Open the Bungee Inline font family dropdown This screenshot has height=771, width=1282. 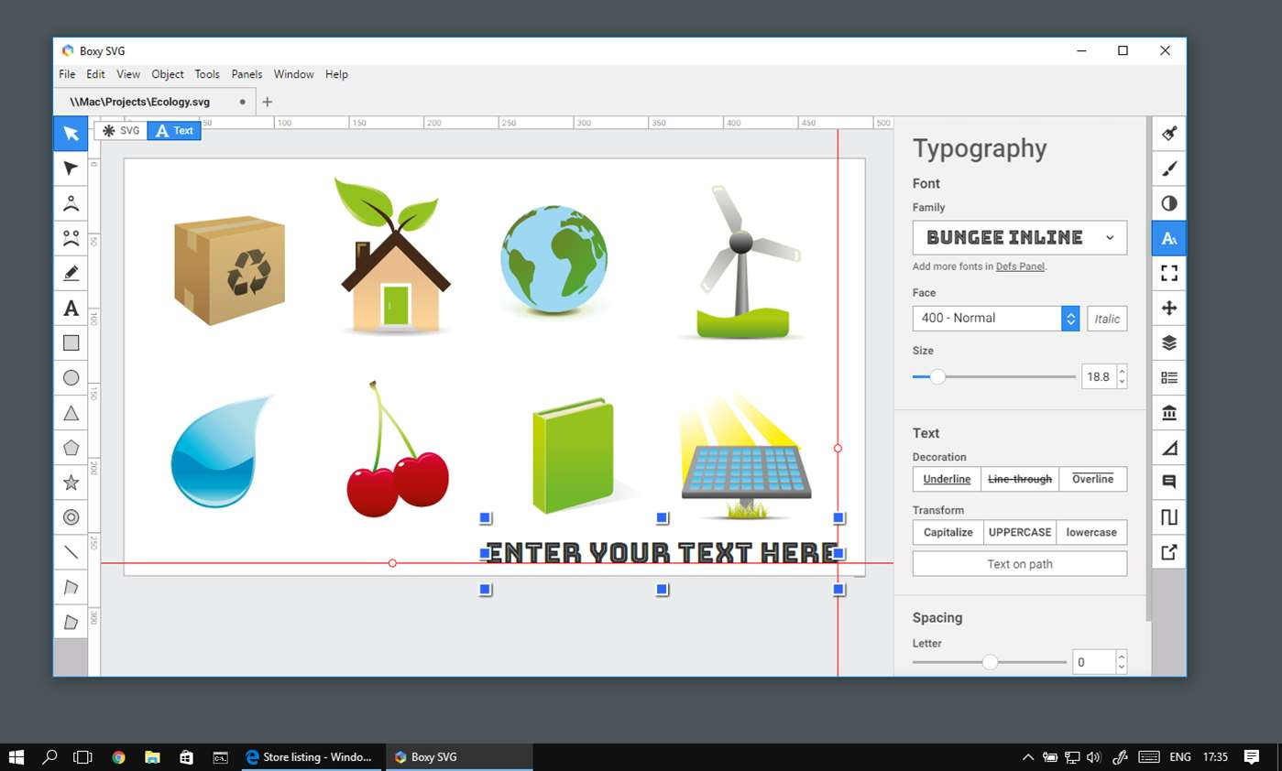pos(1019,238)
